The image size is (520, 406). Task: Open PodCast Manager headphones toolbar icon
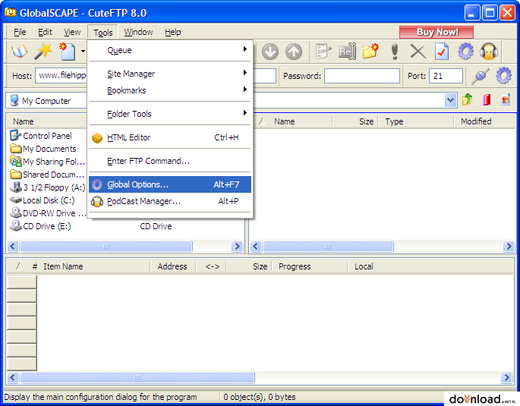click(489, 52)
